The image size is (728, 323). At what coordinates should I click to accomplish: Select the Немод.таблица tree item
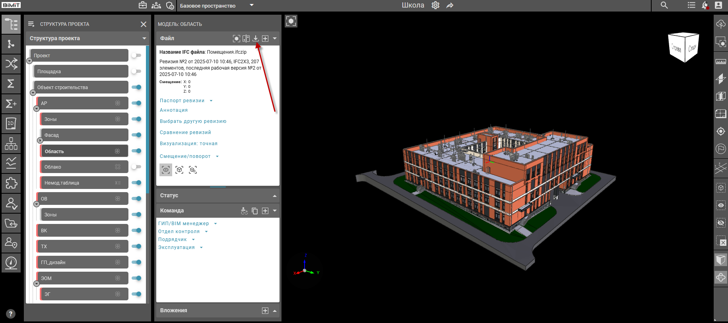coord(80,183)
